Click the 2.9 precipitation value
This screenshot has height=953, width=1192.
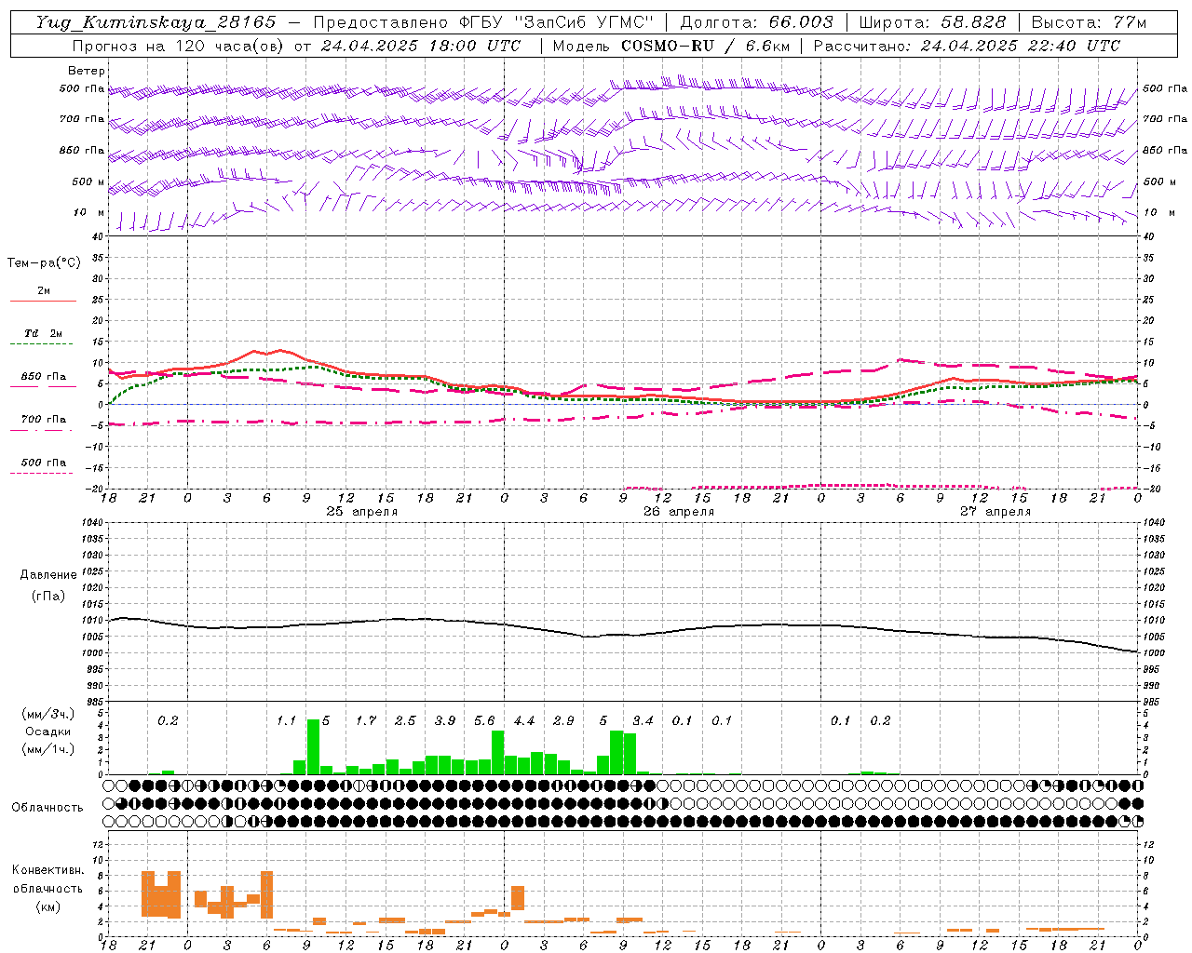(x=563, y=720)
